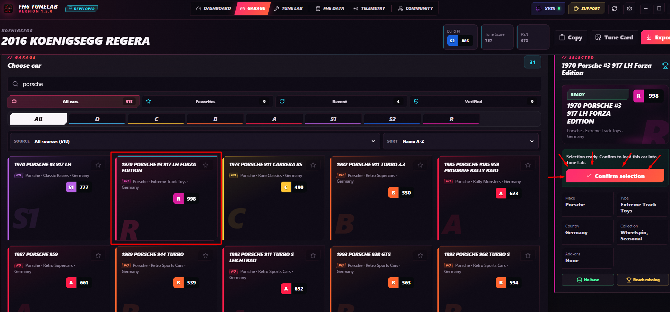Viewport: 670px width, 312px height.
Task: Show only Favorites cars
Action: point(207,101)
